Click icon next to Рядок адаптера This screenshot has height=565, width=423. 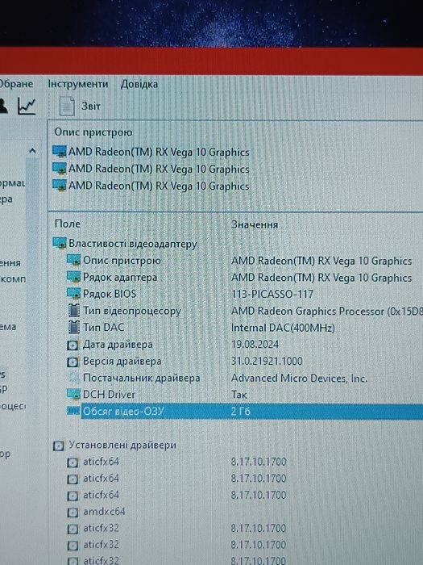74,277
